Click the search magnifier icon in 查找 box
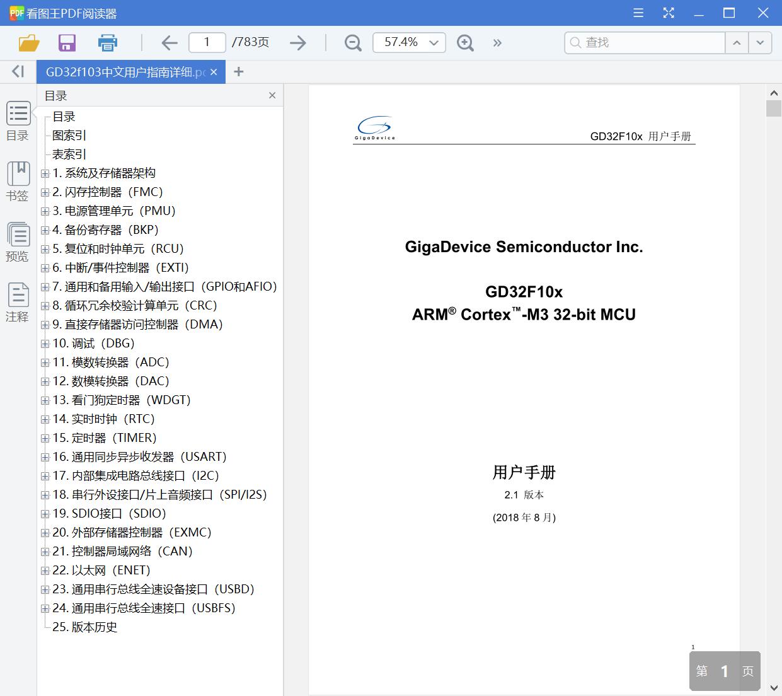Image resolution: width=782 pixels, height=696 pixels. click(x=575, y=43)
